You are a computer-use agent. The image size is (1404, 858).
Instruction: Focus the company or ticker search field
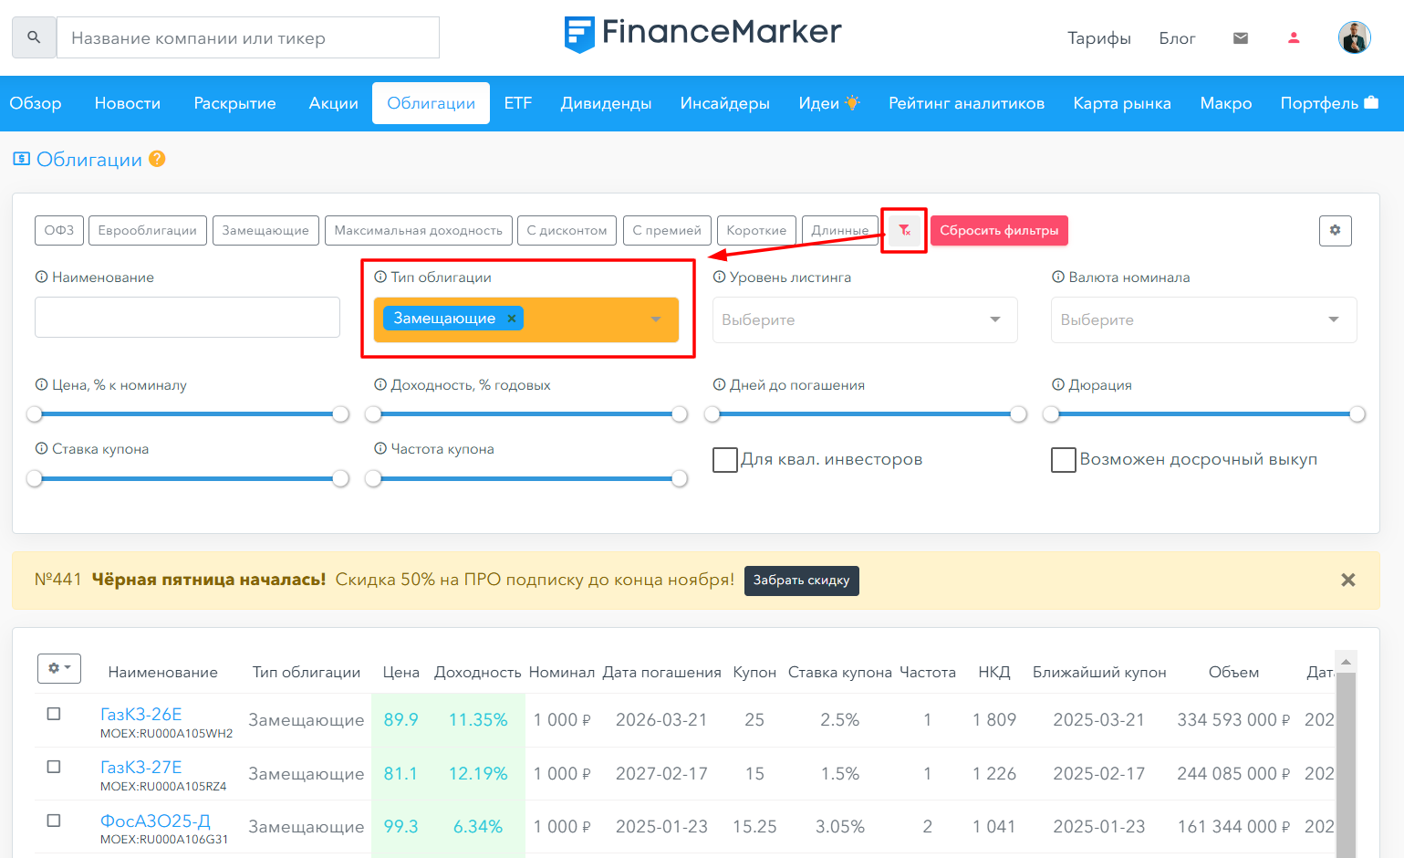click(x=248, y=37)
